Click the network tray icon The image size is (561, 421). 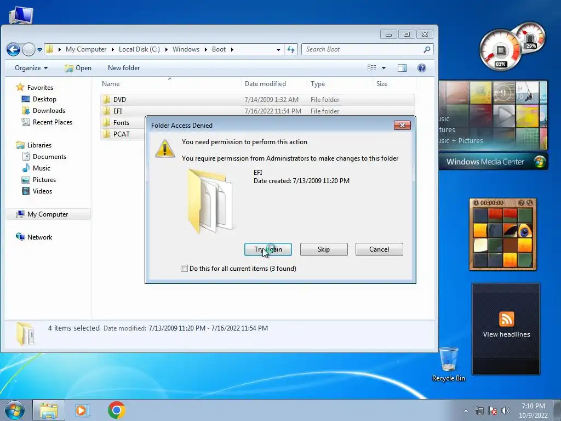coord(479,411)
